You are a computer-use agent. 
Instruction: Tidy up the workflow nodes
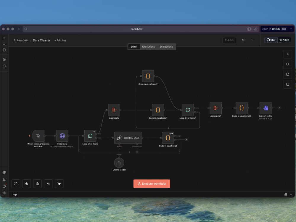pos(59,184)
